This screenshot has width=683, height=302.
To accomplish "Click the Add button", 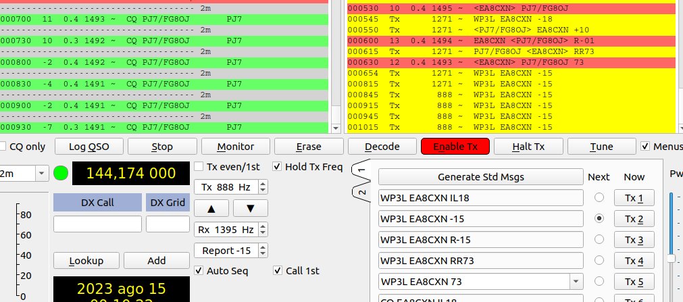I will tap(156, 261).
